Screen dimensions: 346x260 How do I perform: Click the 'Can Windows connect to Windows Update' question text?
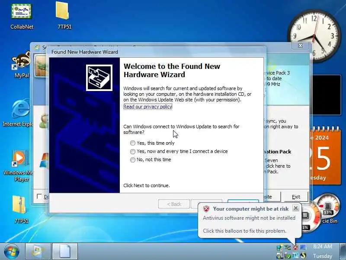point(181,129)
